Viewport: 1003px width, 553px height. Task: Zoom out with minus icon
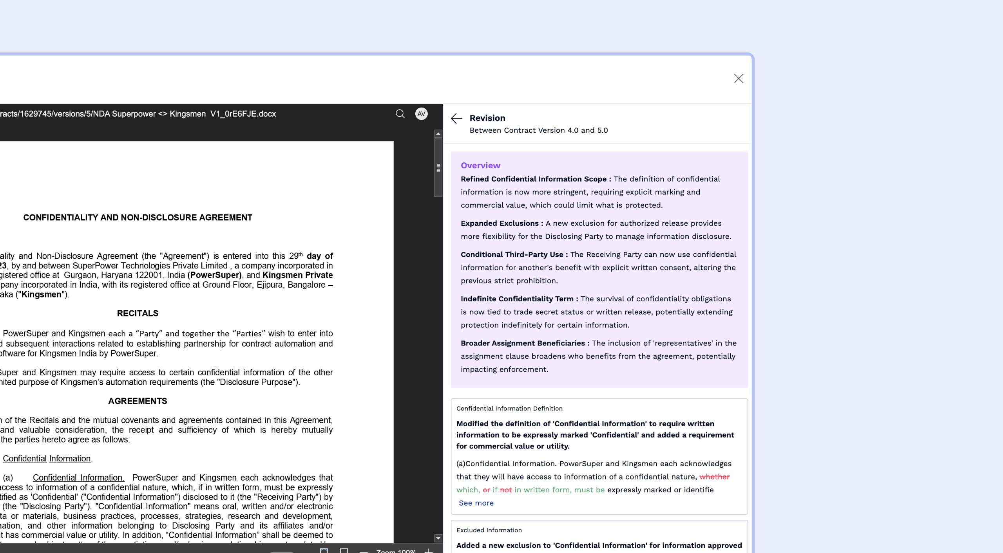pos(364,551)
